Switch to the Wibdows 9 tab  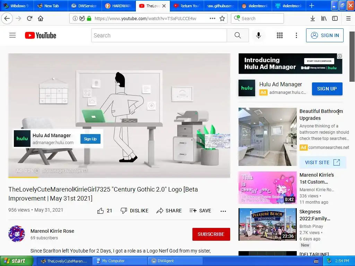coord(17,6)
